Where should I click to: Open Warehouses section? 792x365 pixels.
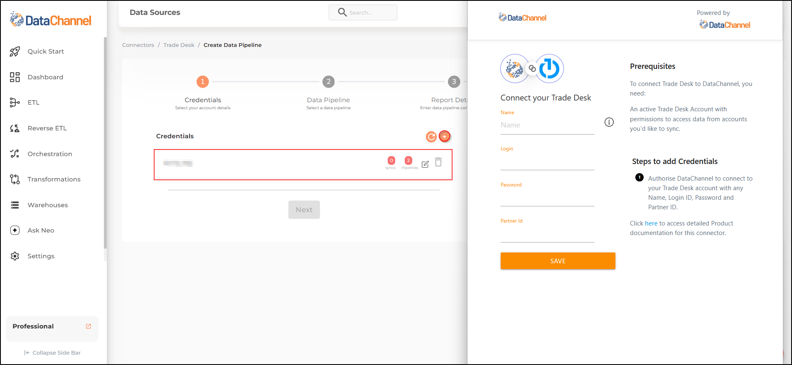(x=48, y=205)
